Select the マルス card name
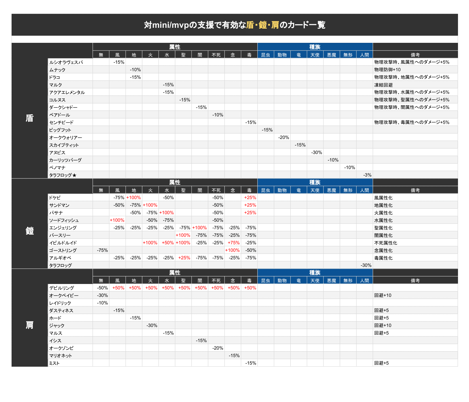The width and height of the screenshot is (469, 402). click(56, 333)
